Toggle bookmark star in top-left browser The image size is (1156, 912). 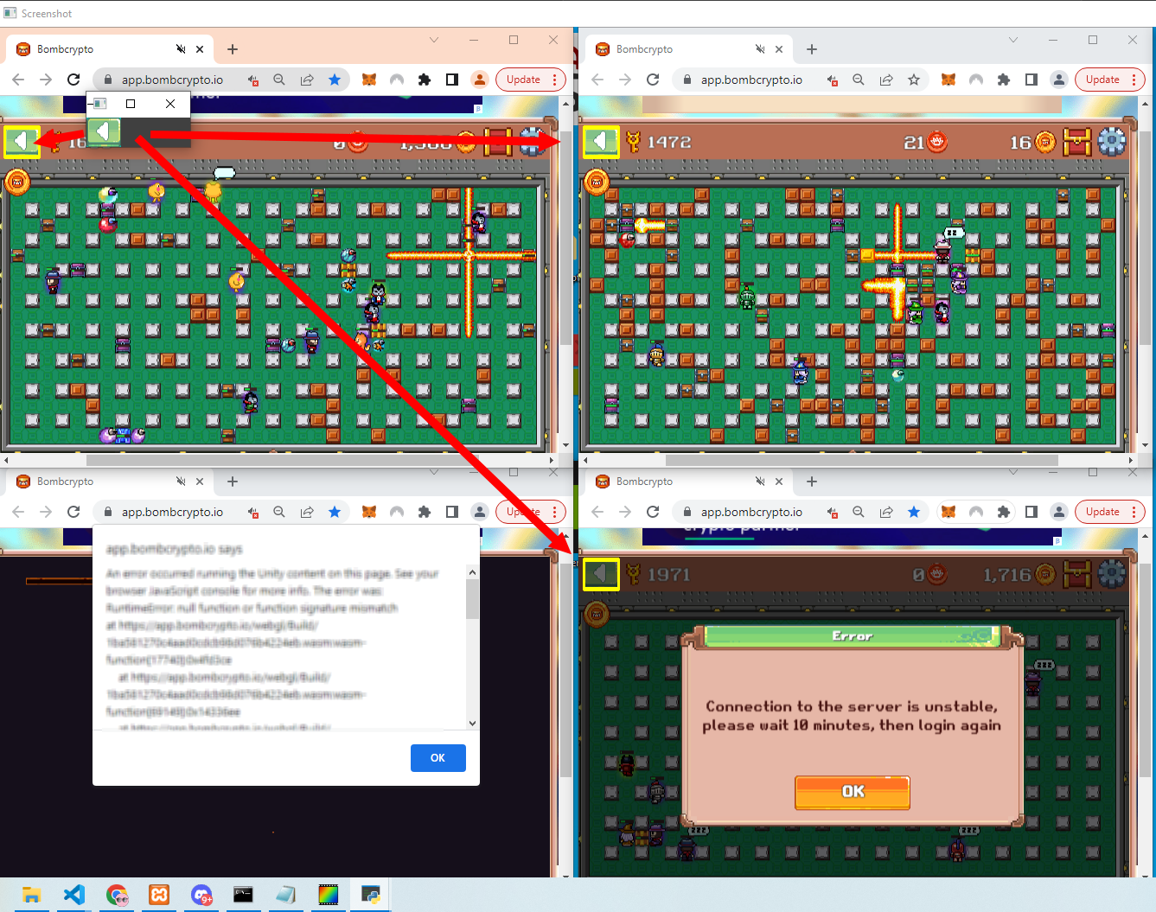click(x=335, y=80)
